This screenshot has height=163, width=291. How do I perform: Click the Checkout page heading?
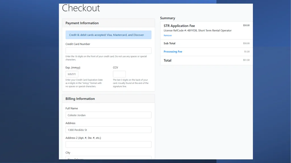(x=81, y=8)
